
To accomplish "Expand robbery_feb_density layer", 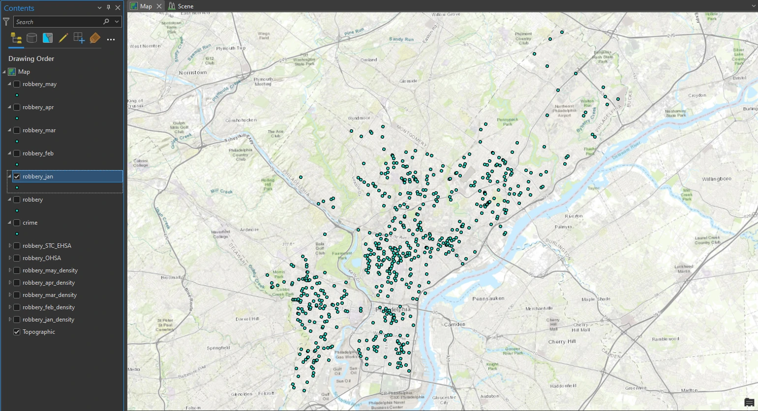I will (x=9, y=307).
